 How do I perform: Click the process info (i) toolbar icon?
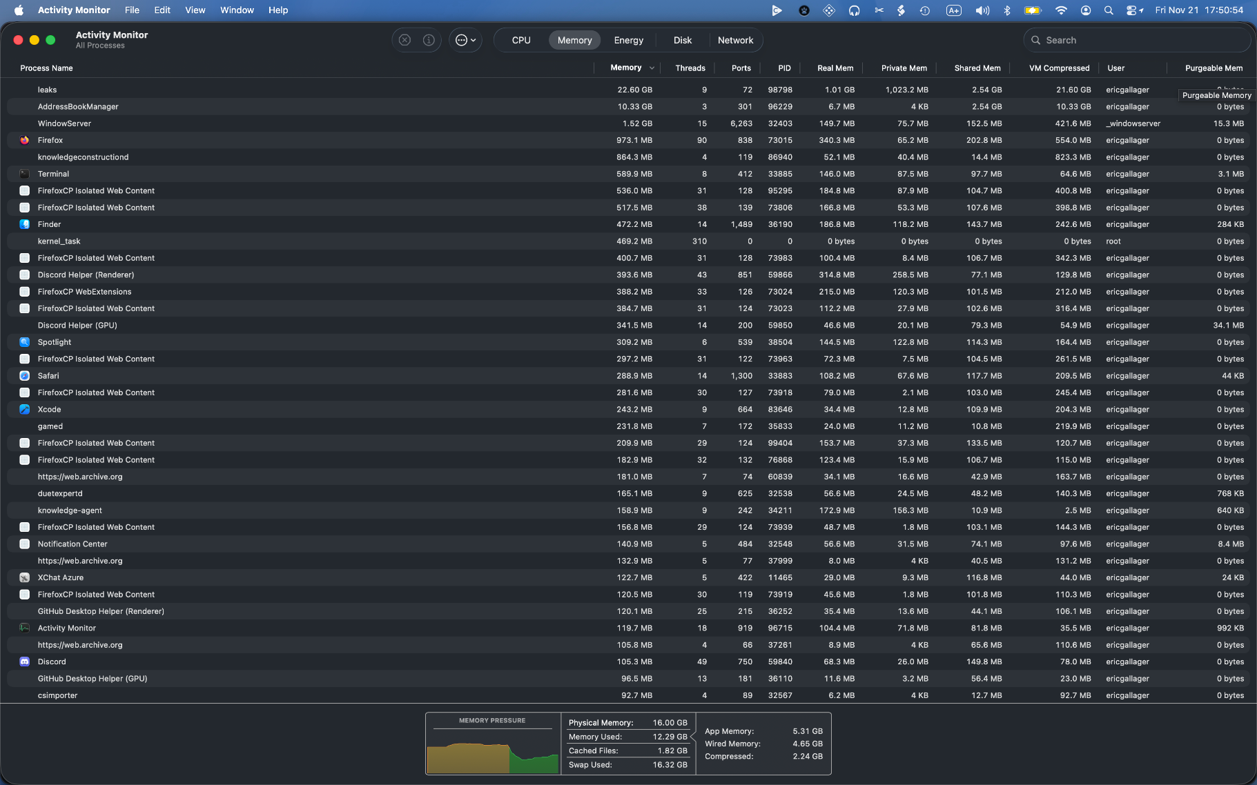(x=429, y=40)
